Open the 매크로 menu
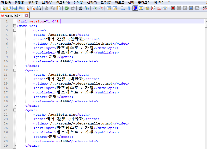This screenshot has height=149, width=207. click(120, 3)
